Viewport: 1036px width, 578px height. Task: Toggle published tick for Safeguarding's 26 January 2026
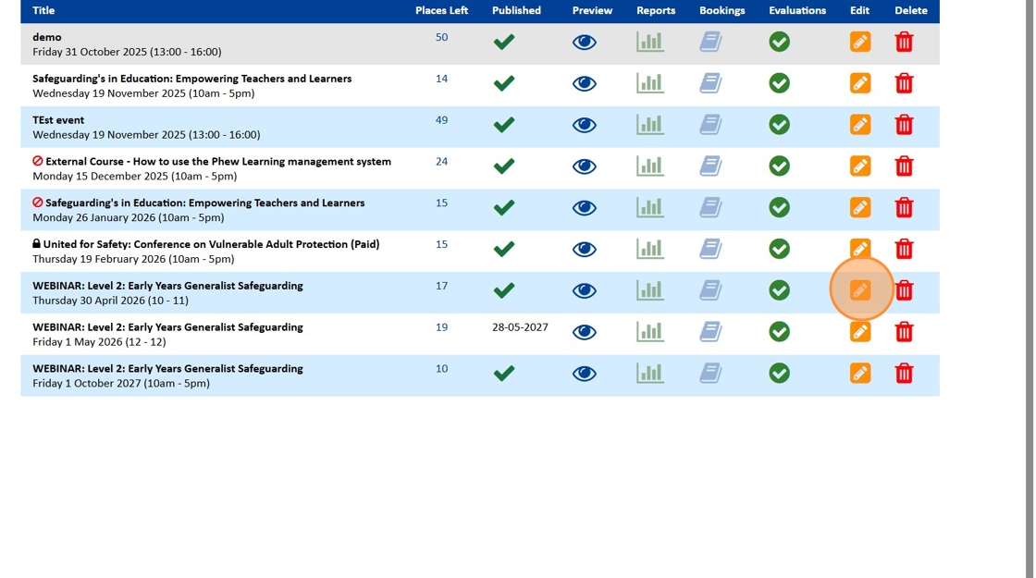pos(504,208)
